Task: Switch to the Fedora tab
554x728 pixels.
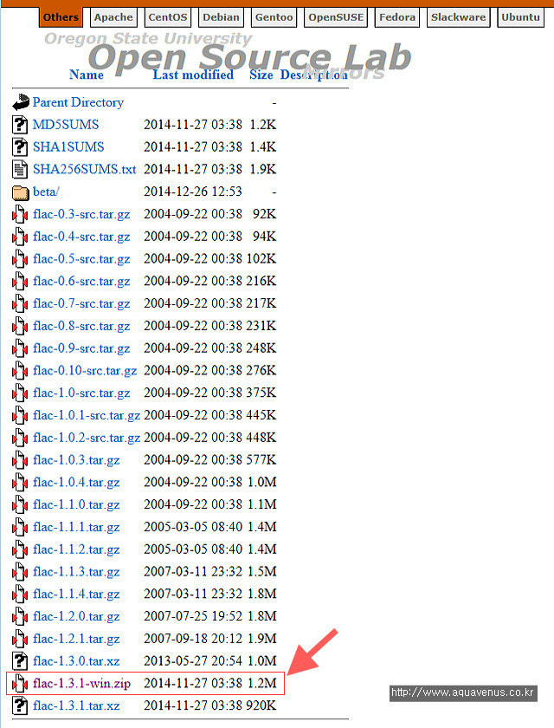Action: point(397,17)
